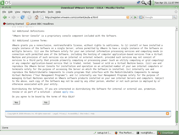
Task: Click the search magnifier in Google box
Action: pos(174,17)
